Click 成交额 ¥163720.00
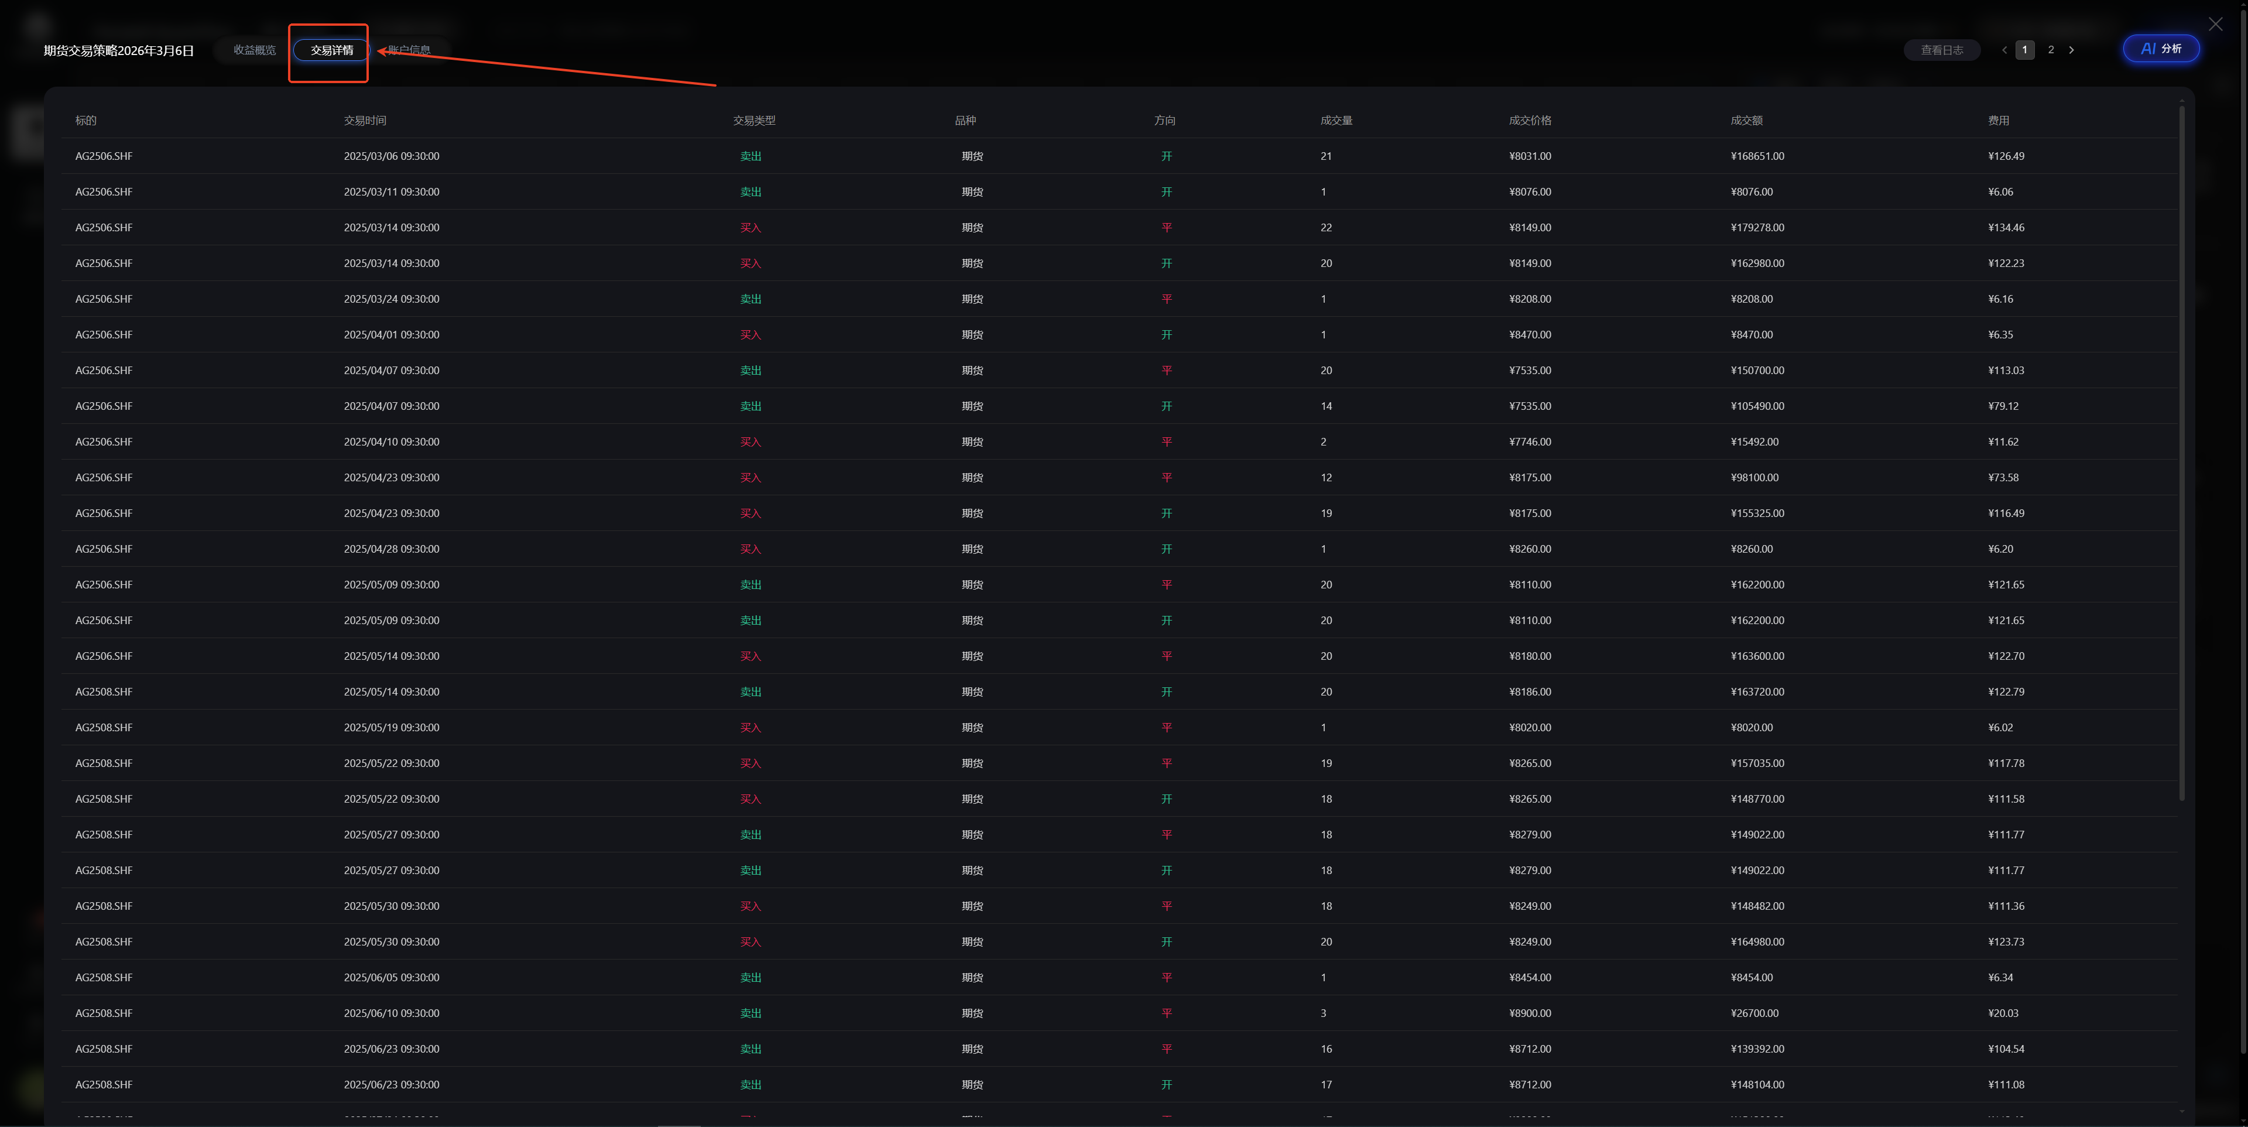Viewport: 2248px width, 1127px height. 1757,691
